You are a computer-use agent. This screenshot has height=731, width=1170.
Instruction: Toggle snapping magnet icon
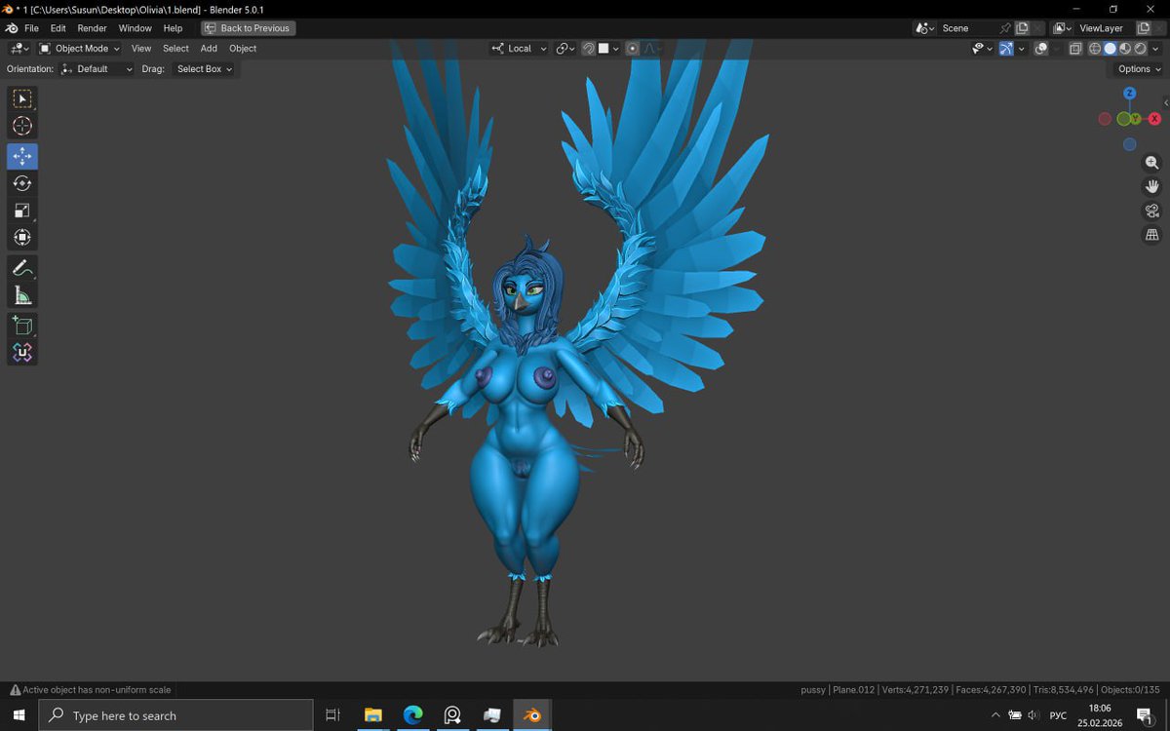(x=589, y=48)
